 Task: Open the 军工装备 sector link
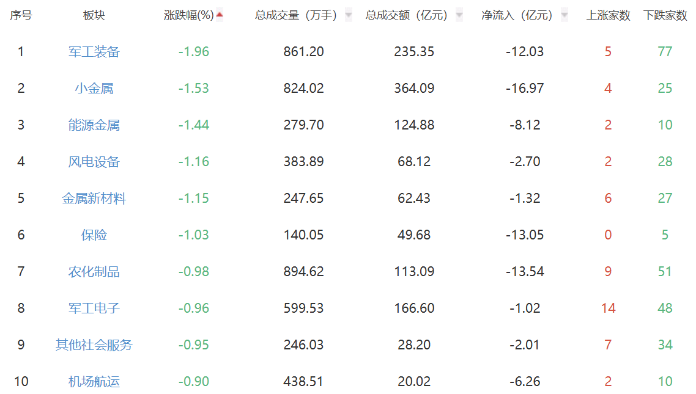tap(94, 52)
